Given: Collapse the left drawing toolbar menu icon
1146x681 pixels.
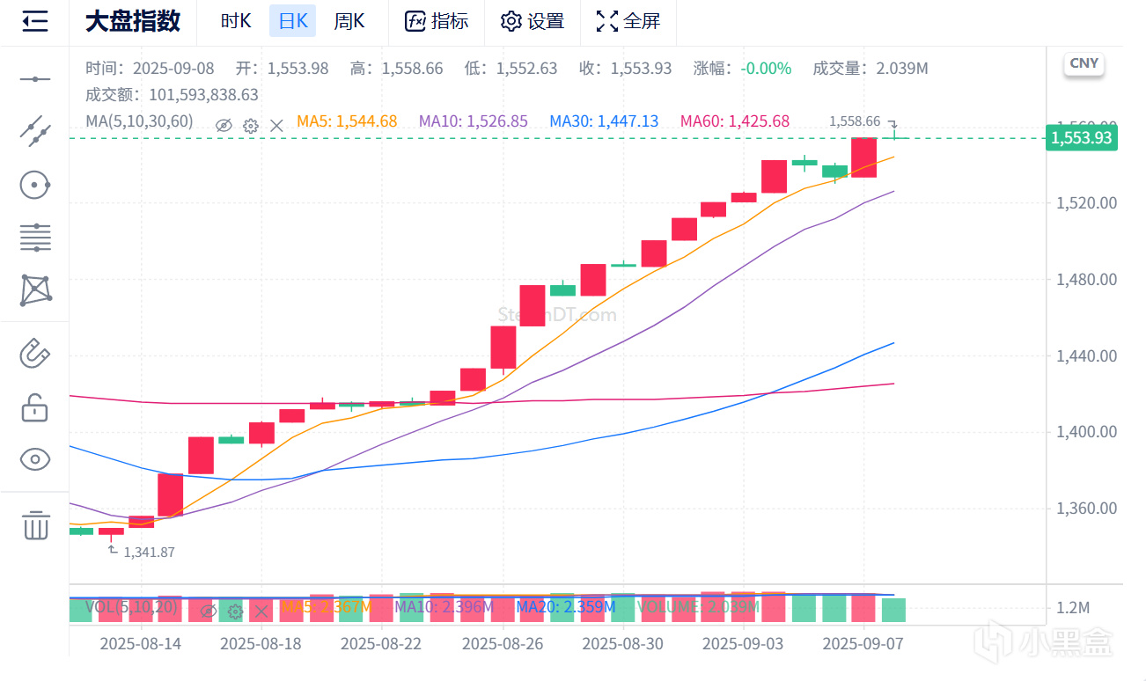Looking at the screenshot, I should (35, 22).
